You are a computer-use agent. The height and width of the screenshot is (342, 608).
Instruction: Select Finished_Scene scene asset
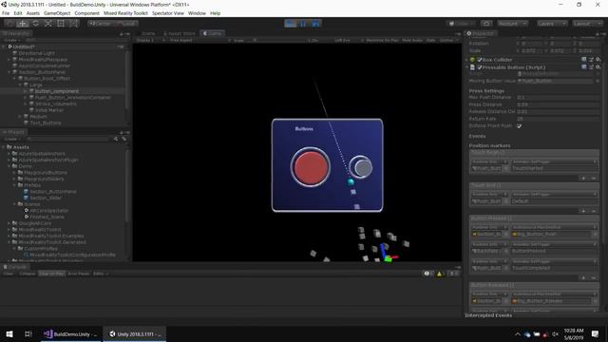tap(47, 217)
